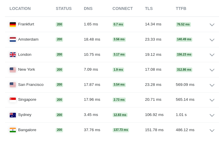Expand the Amsterdam row chevron

point(212,40)
